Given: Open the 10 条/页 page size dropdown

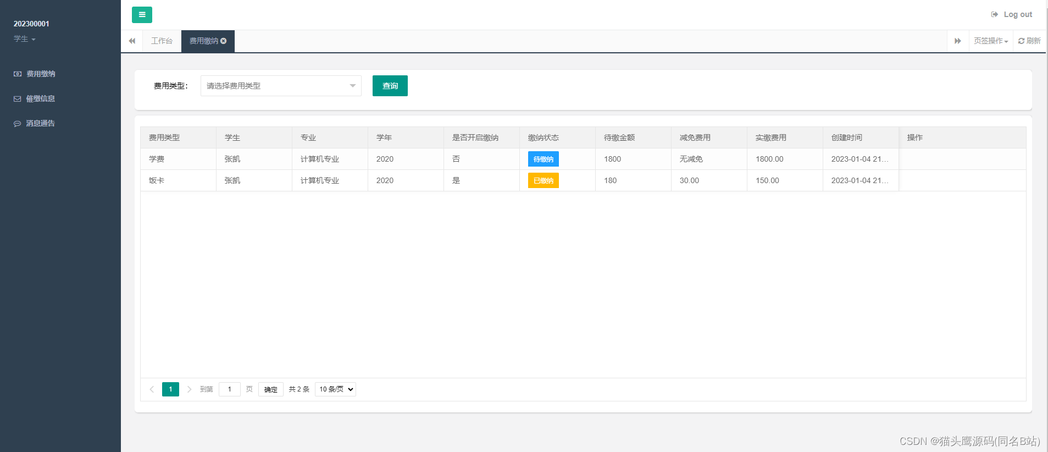Looking at the screenshot, I should pos(335,389).
